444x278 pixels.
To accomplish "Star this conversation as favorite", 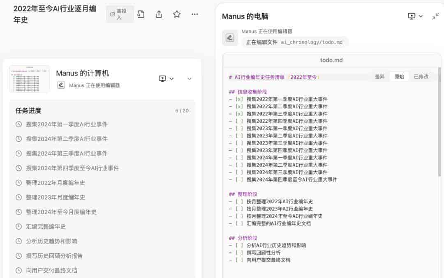I will (177, 14).
